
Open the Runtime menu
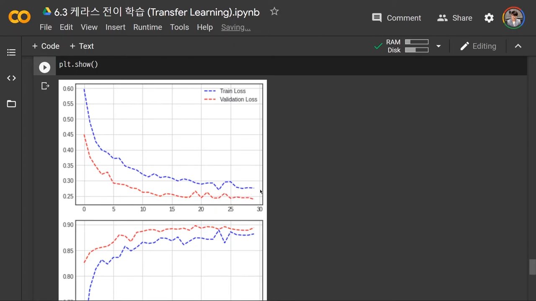point(147,27)
